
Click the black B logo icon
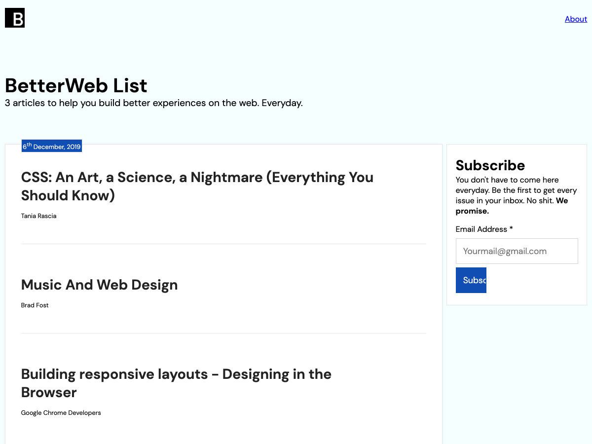[15, 18]
